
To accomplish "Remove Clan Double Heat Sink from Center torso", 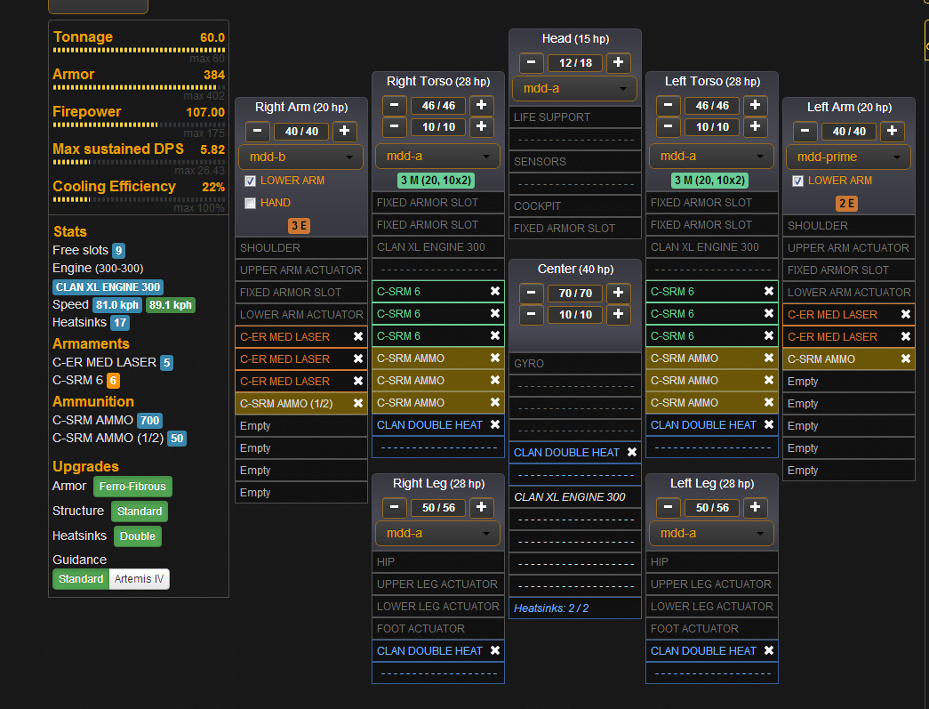I will click(632, 452).
